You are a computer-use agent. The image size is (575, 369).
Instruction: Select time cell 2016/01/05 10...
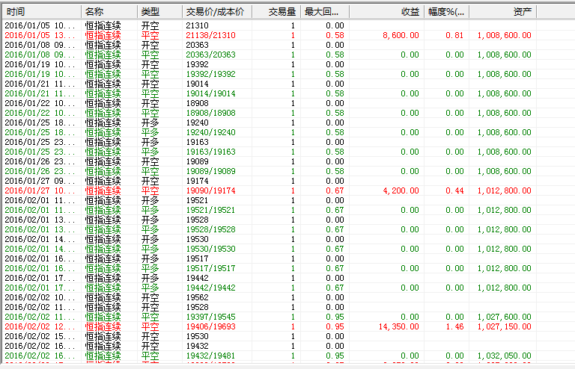(40, 25)
